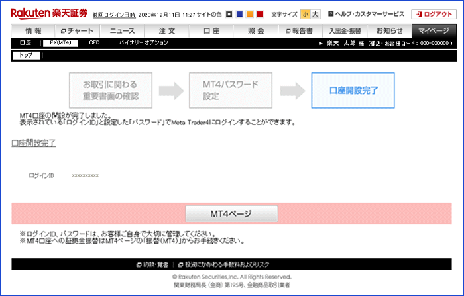Screen dimensions: 464x296
Task: Open the 注文 main tab
Action: tap(166, 30)
